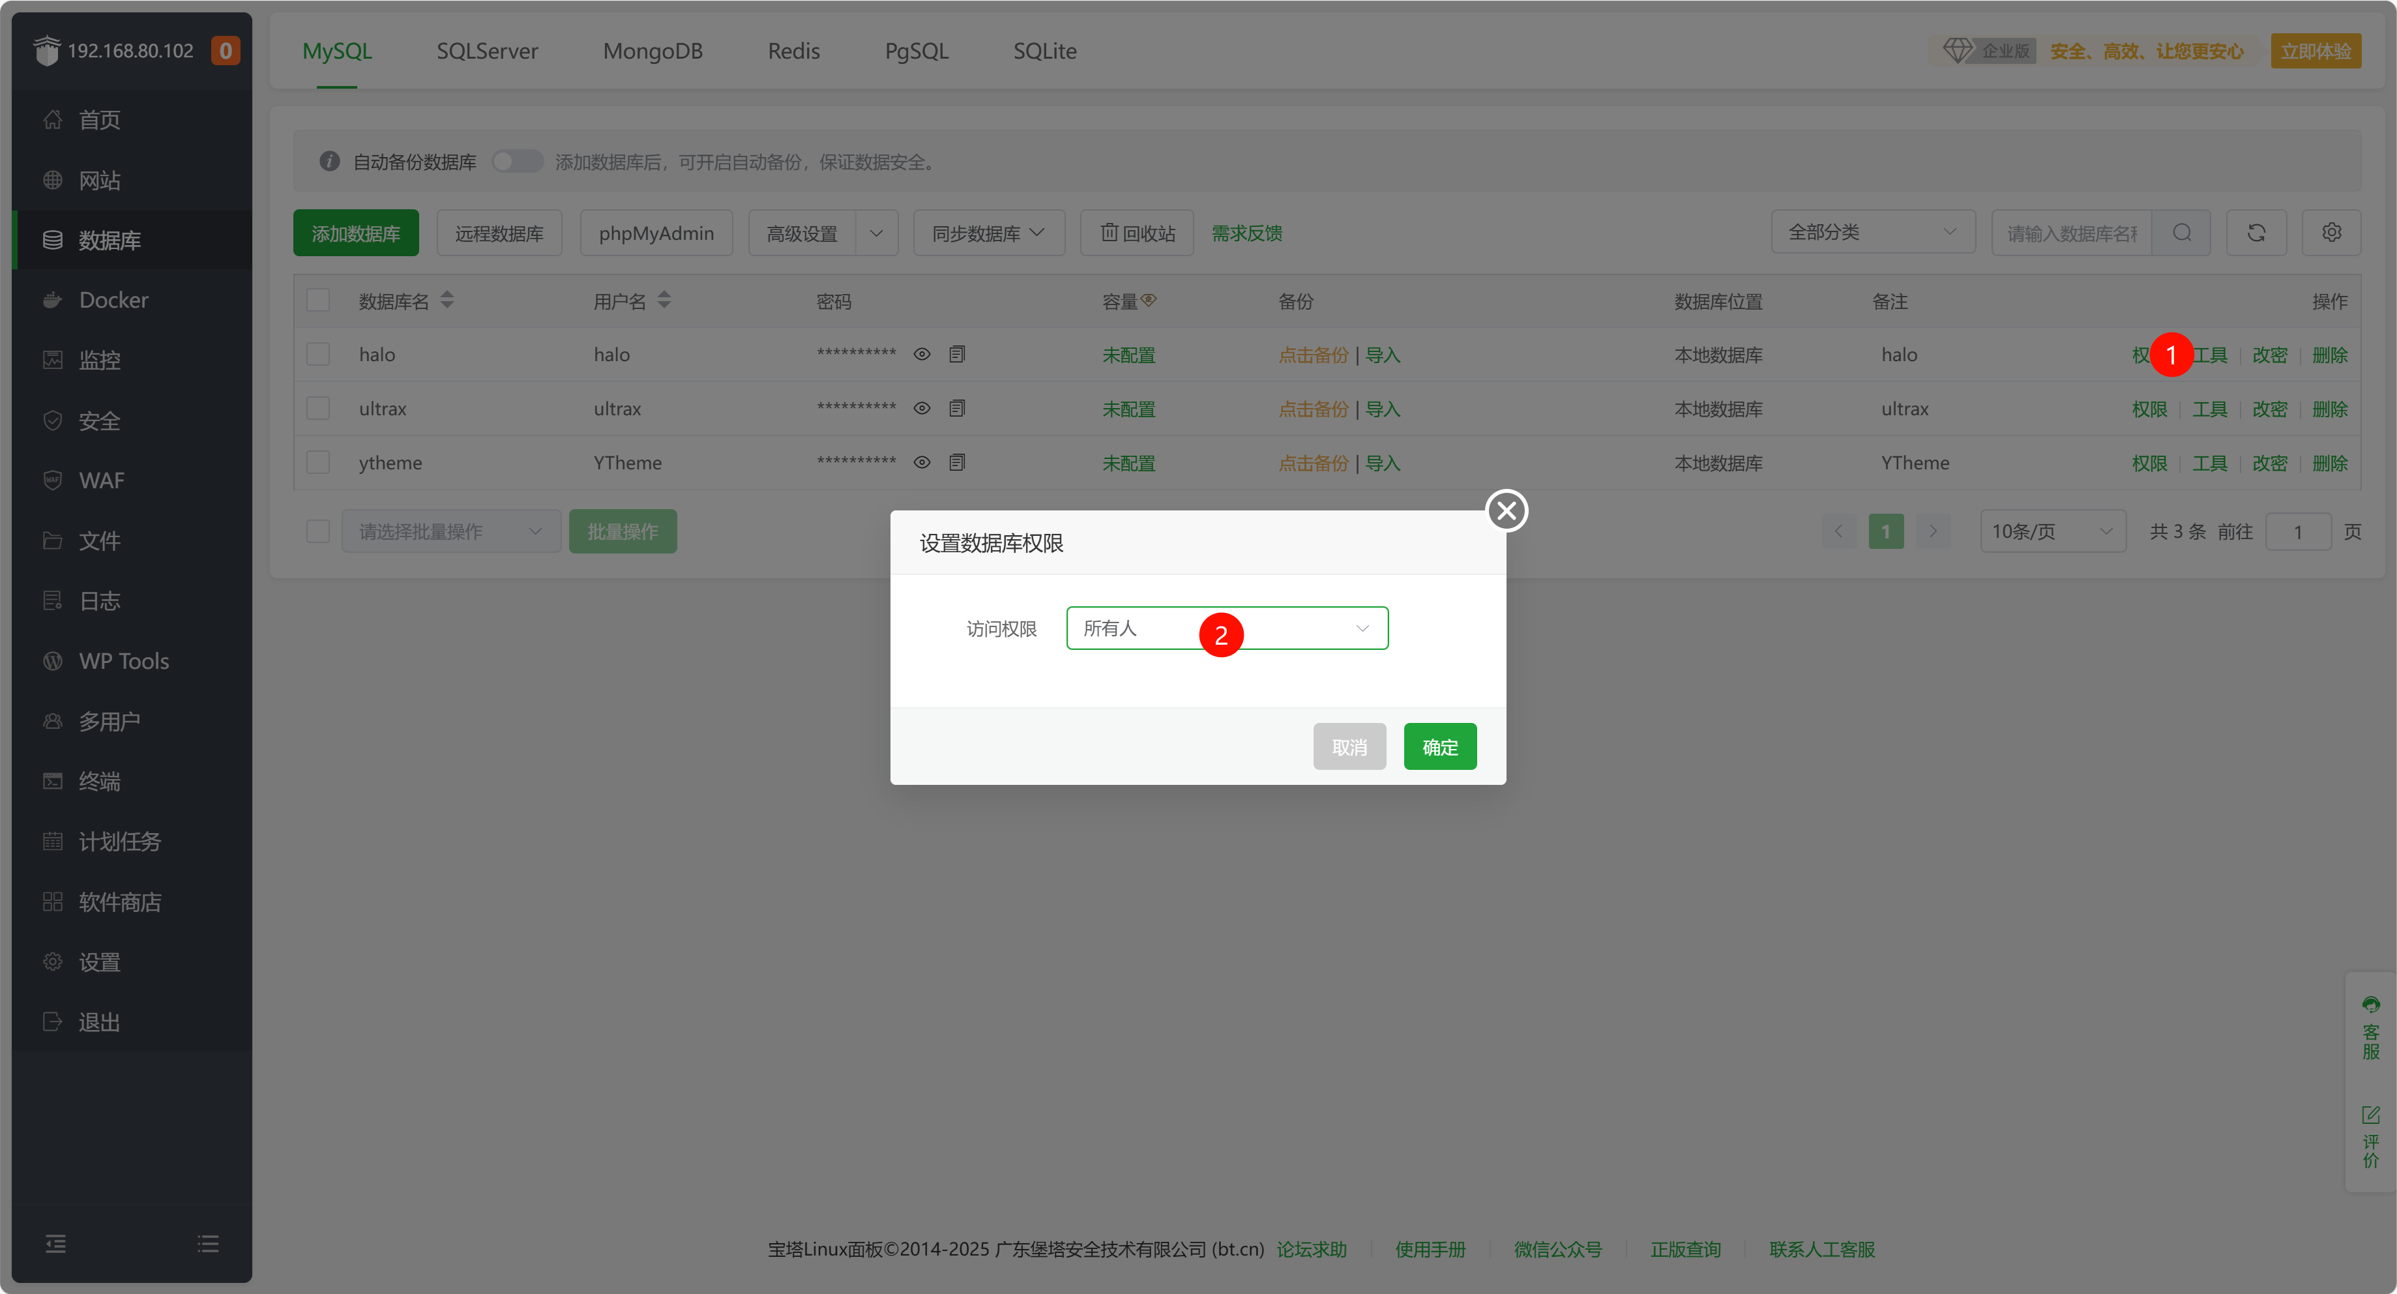Viewport: 2397px width, 1294px height.
Task: Show ytheme password with eye icon
Action: click(921, 462)
